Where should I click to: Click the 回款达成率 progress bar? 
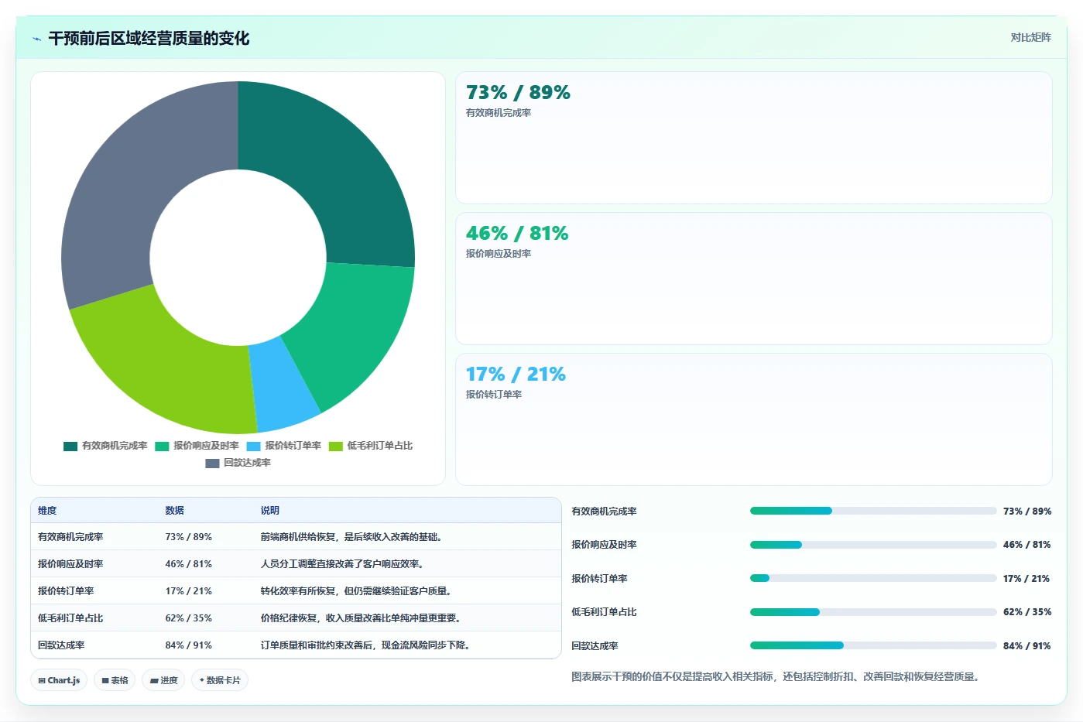[x=873, y=645]
